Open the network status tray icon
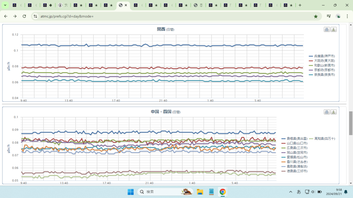The height and width of the screenshot is (198, 353). point(307,192)
